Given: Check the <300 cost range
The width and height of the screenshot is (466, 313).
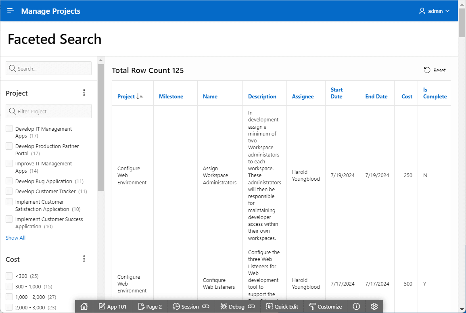Looking at the screenshot, I should [9, 276].
